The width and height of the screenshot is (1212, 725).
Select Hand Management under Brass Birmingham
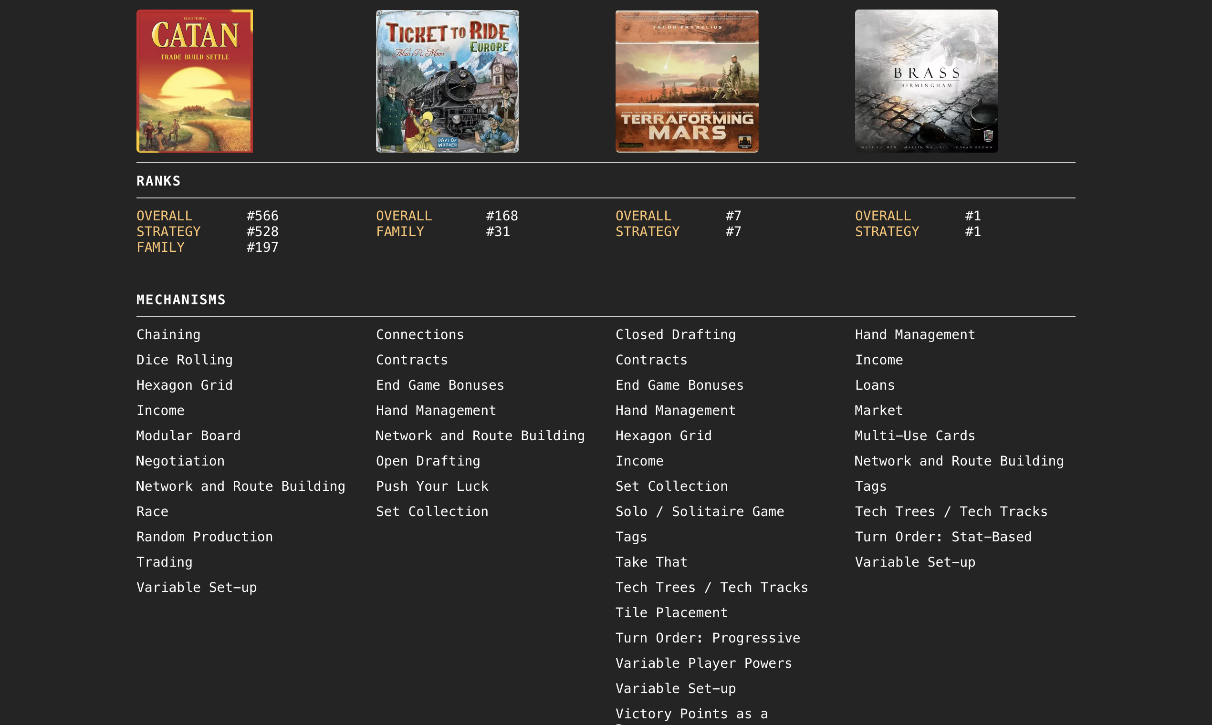click(x=915, y=335)
